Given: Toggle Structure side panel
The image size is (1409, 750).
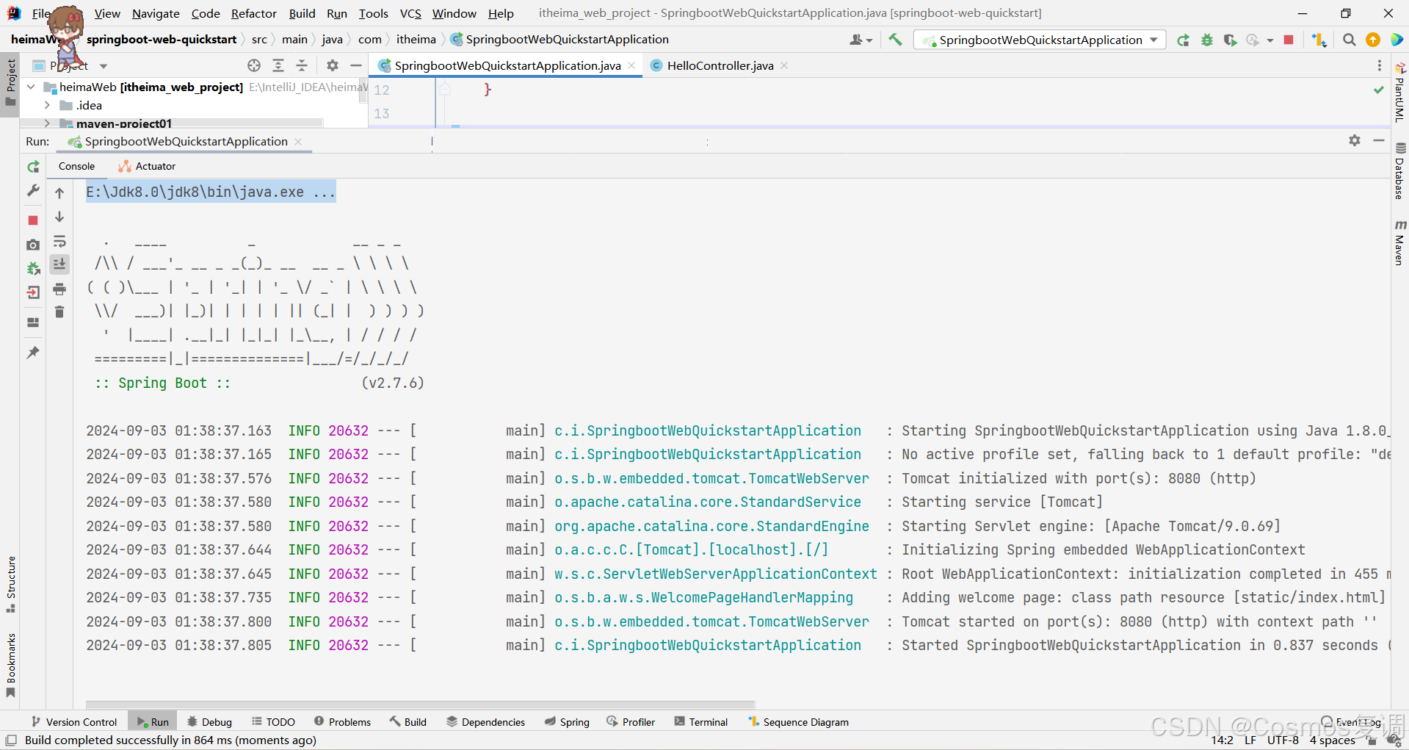Looking at the screenshot, I should (x=10, y=585).
